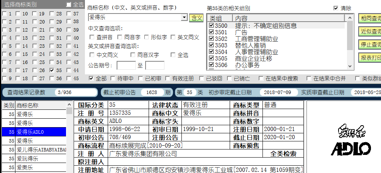Select group 3505 商业企业迁移 row
Image resolution: width=381 pixels, height=173 pixels.
pos(277,59)
